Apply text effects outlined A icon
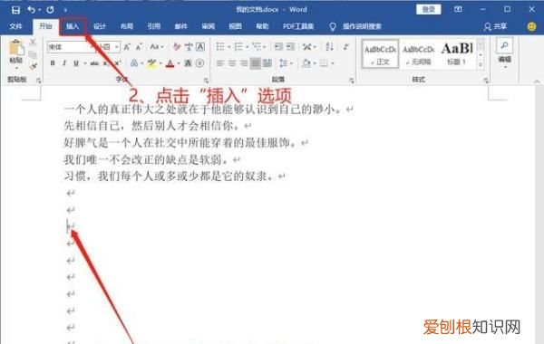This screenshot has height=344, width=544. coord(134,63)
